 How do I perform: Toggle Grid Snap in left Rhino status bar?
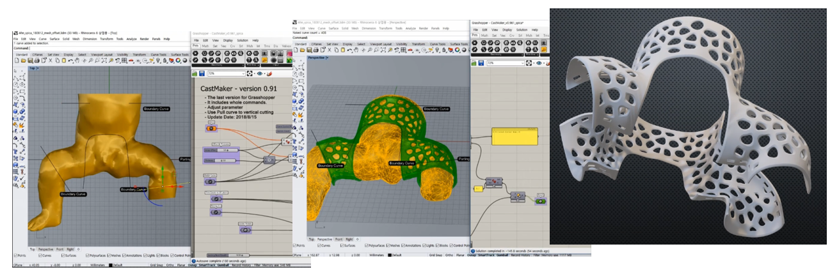coord(157,264)
